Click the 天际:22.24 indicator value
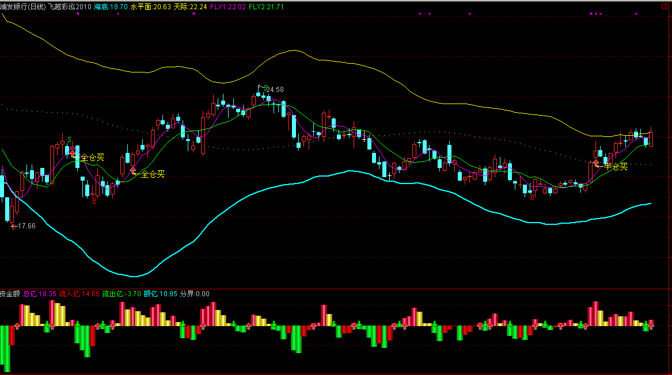 pos(190,6)
